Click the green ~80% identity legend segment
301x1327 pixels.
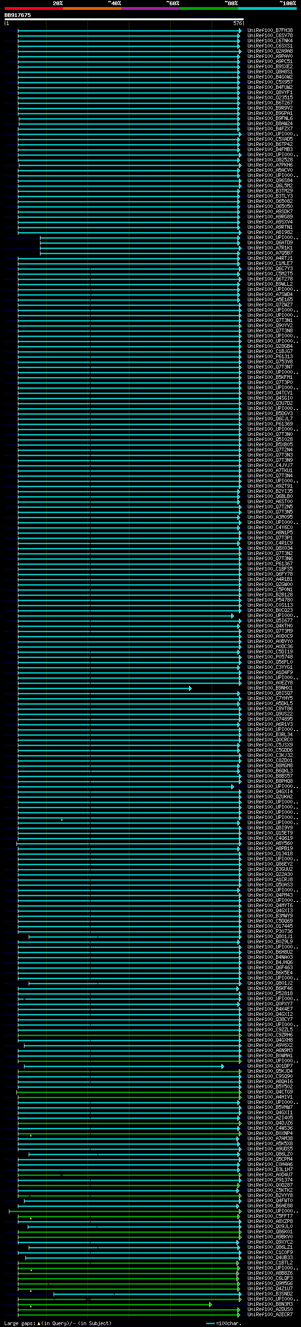click(x=209, y=8)
